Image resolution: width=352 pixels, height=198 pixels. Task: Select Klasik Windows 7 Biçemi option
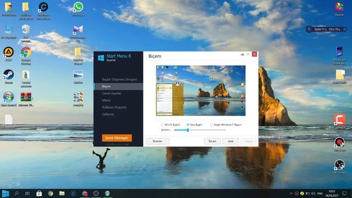point(226,125)
